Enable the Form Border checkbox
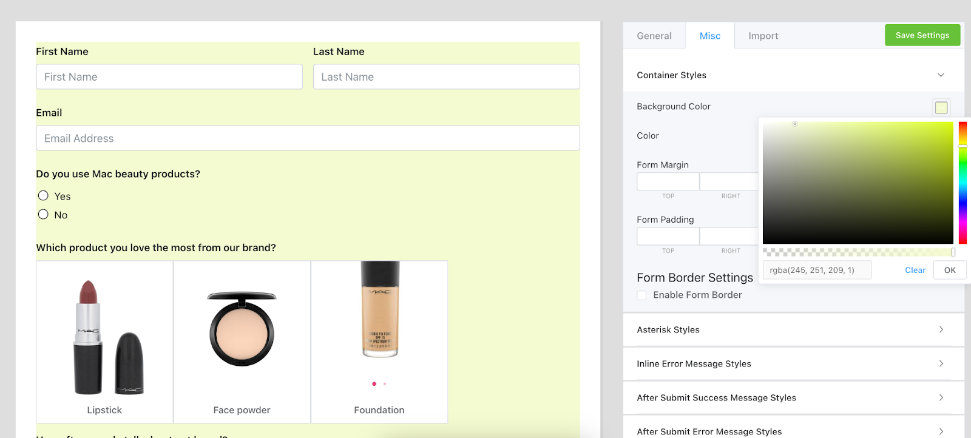Screen dimensions: 971x438 [x=641, y=295]
